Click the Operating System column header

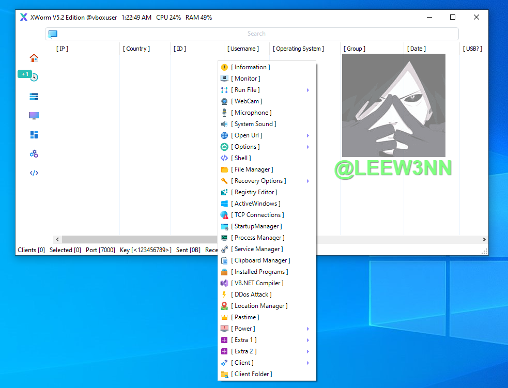299,49
